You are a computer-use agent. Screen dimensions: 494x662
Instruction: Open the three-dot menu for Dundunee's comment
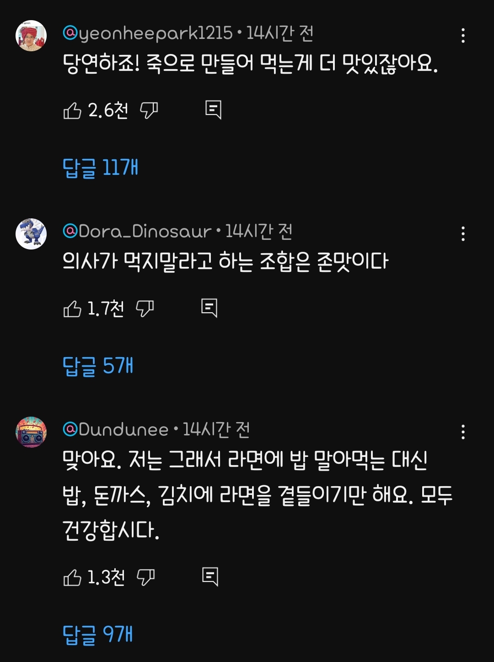463,432
